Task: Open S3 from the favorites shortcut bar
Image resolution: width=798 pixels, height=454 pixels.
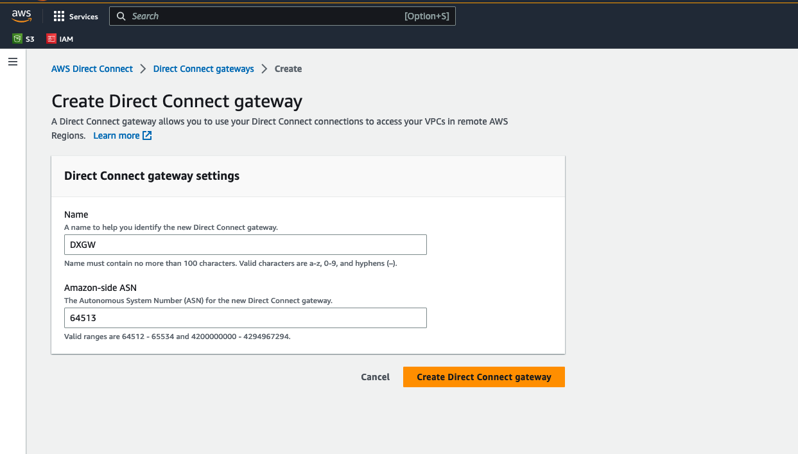Action: click(24, 39)
